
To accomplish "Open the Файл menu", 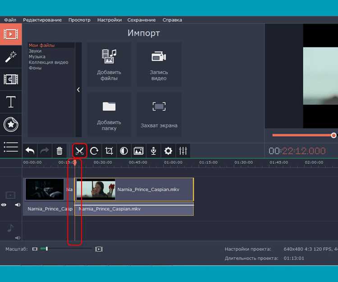I will [x=10, y=20].
